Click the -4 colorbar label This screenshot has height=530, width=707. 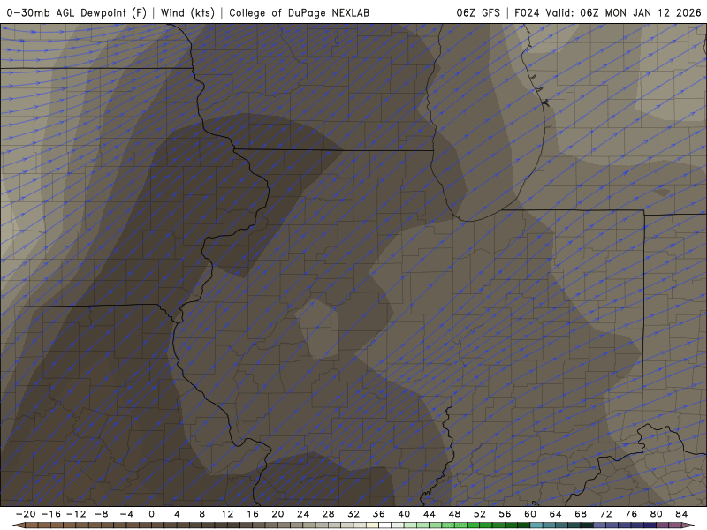(x=126, y=514)
